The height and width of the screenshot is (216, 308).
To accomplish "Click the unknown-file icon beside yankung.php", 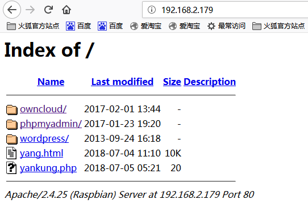I will (11, 168).
